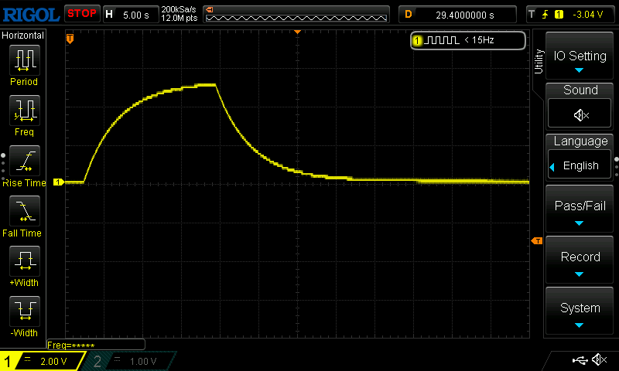Open the Record menu
The height and width of the screenshot is (371, 619).
pyautogui.click(x=580, y=260)
